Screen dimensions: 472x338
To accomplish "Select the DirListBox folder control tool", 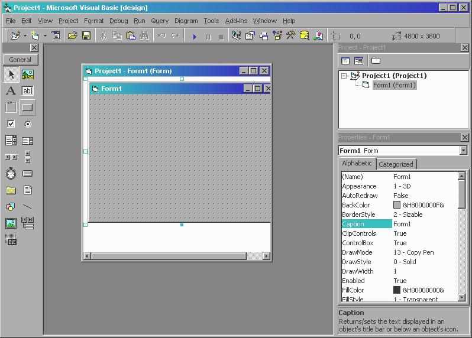I will [x=11, y=190].
